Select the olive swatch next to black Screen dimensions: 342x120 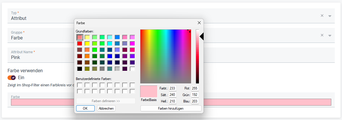87,69
